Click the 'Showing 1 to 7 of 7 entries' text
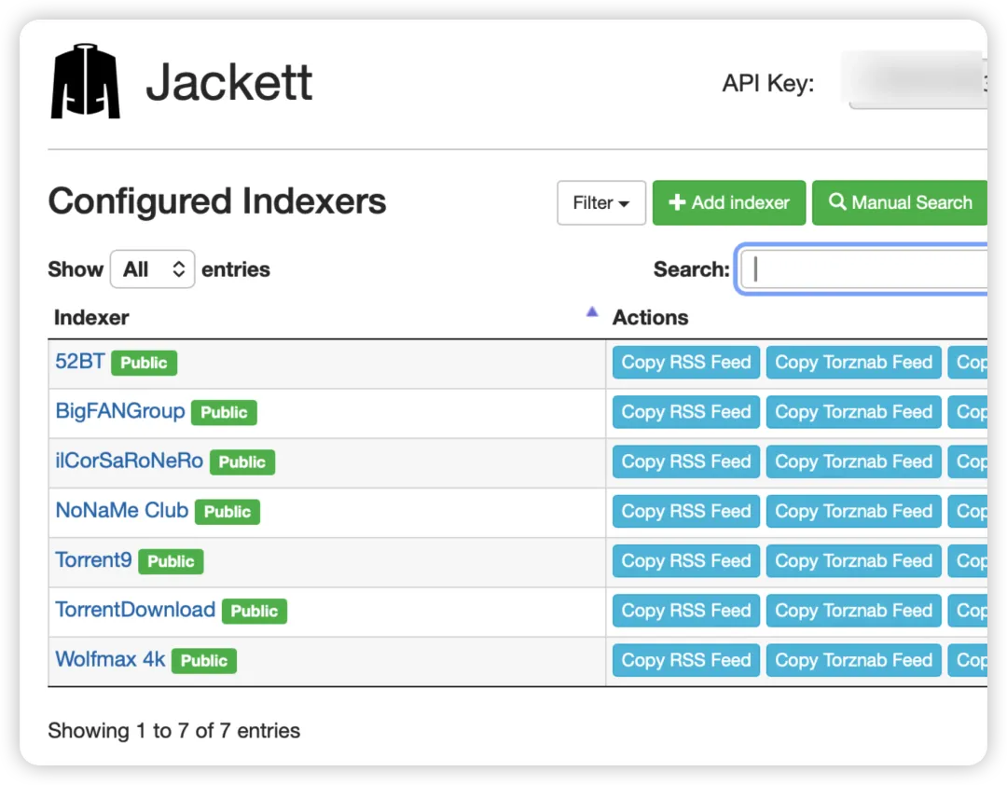 click(x=174, y=730)
